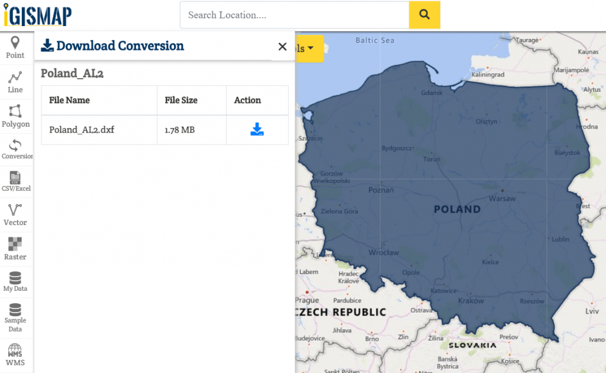This screenshot has width=606, height=373.
Task: Open the Vector tool
Action: click(15, 215)
